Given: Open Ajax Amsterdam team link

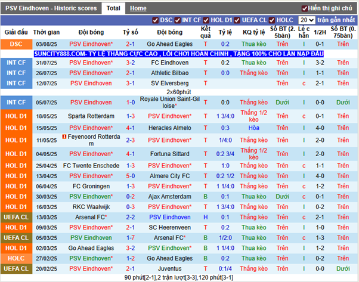Looking at the screenshot, I should pyautogui.click(x=169, y=197).
